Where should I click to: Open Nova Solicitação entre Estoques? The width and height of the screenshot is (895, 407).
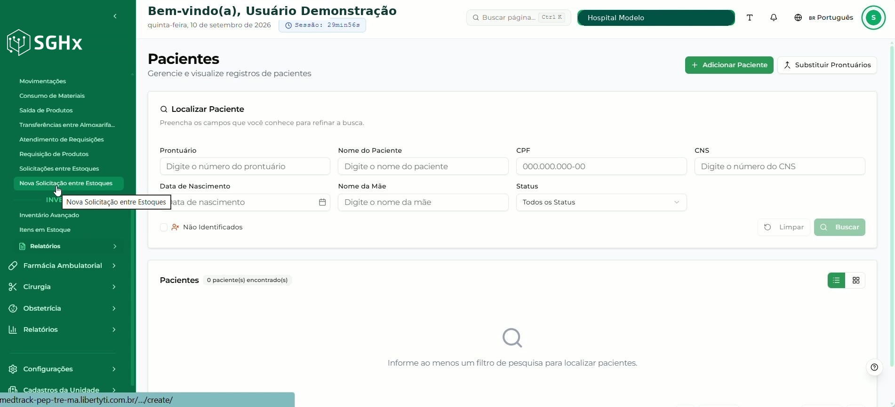(x=68, y=183)
